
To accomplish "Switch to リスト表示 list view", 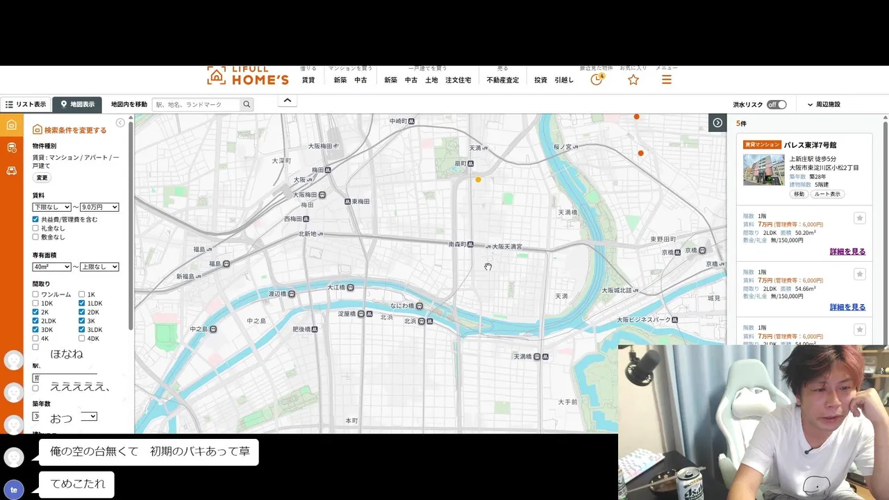I will (26, 104).
